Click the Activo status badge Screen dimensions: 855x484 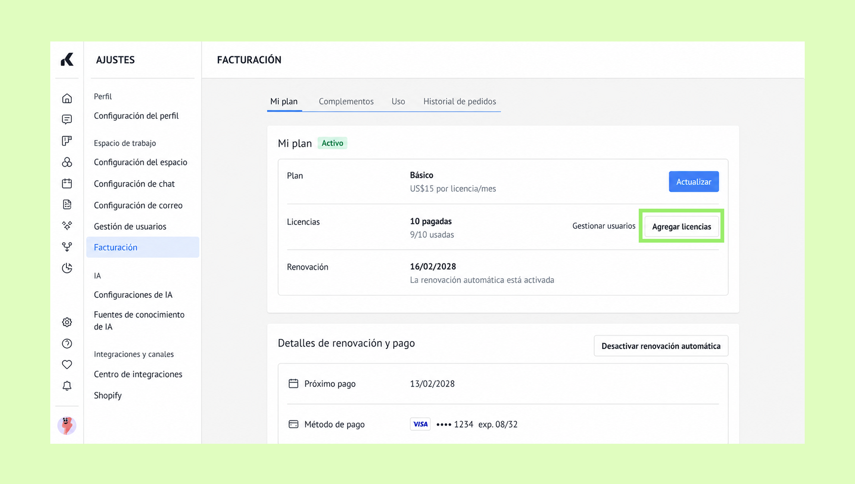click(333, 143)
